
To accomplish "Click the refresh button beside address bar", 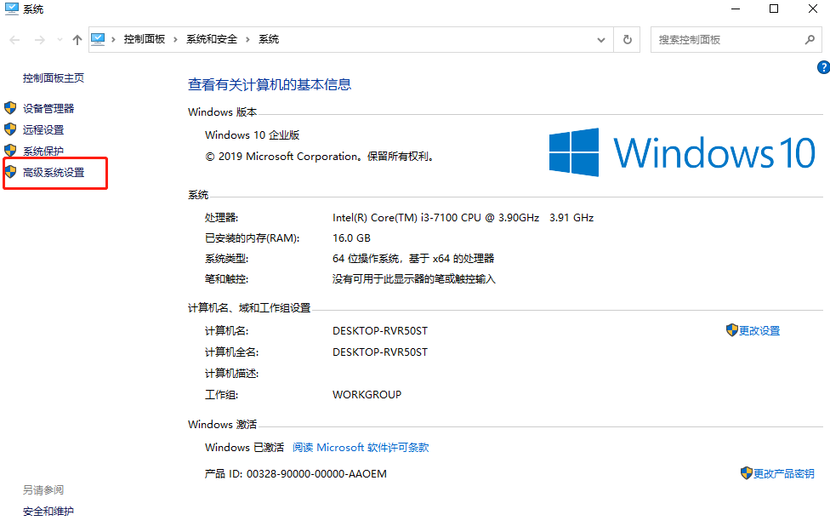I will pyautogui.click(x=628, y=39).
